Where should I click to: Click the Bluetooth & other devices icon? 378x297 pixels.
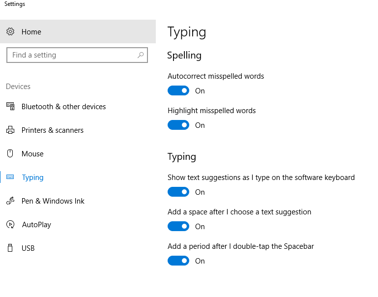10,106
